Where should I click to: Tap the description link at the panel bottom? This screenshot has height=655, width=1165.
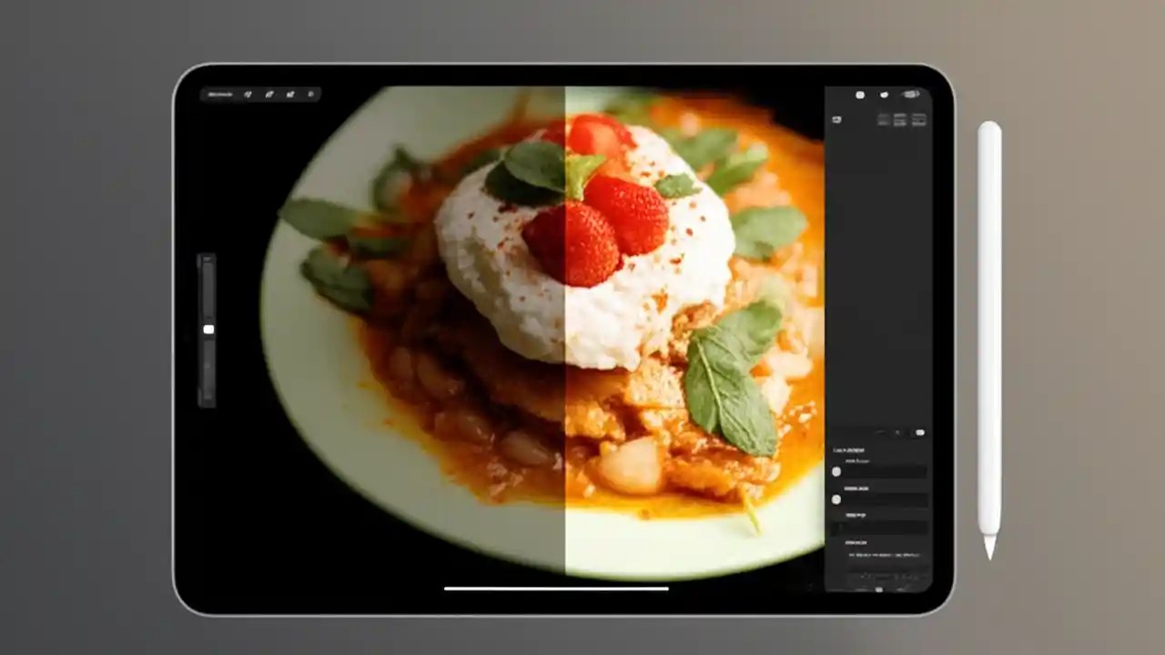883,555
